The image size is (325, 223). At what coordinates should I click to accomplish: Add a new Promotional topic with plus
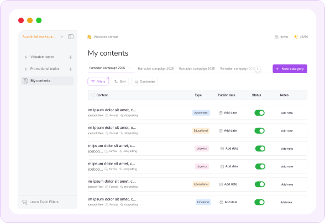point(71,69)
